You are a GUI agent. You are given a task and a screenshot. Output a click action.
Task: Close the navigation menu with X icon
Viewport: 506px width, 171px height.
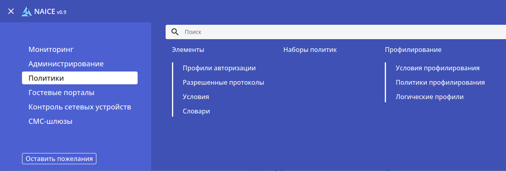pos(11,12)
